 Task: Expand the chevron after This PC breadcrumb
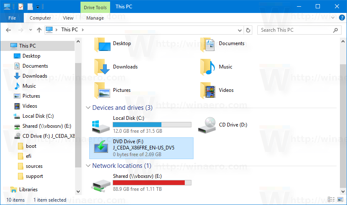click(83, 30)
